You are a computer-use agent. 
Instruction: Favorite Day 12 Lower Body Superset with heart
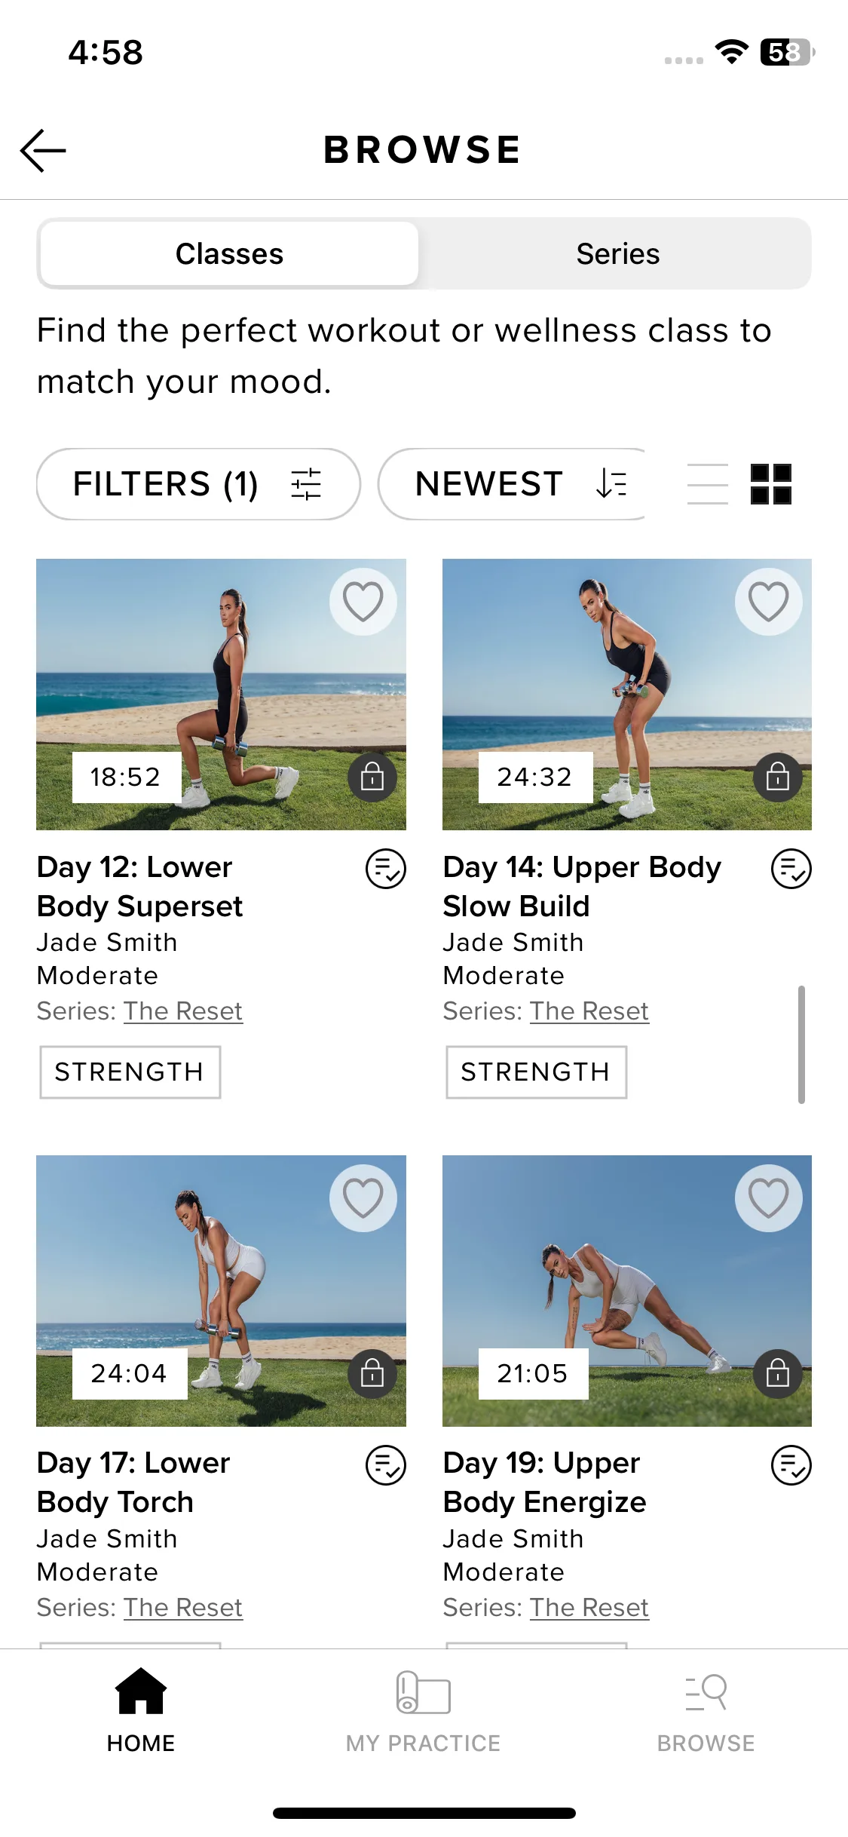pyautogui.click(x=363, y=602)
